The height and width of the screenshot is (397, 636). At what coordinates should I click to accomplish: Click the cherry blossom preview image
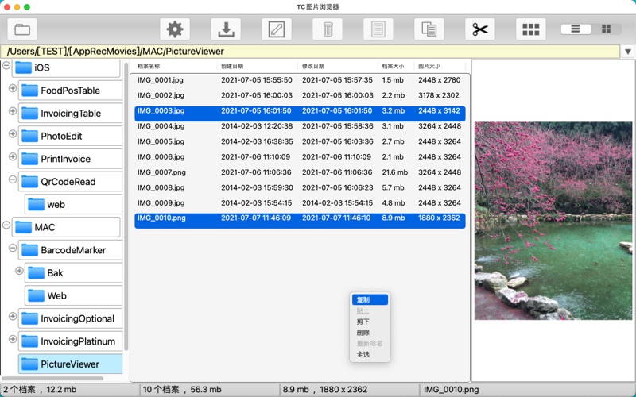coord(553,220)
